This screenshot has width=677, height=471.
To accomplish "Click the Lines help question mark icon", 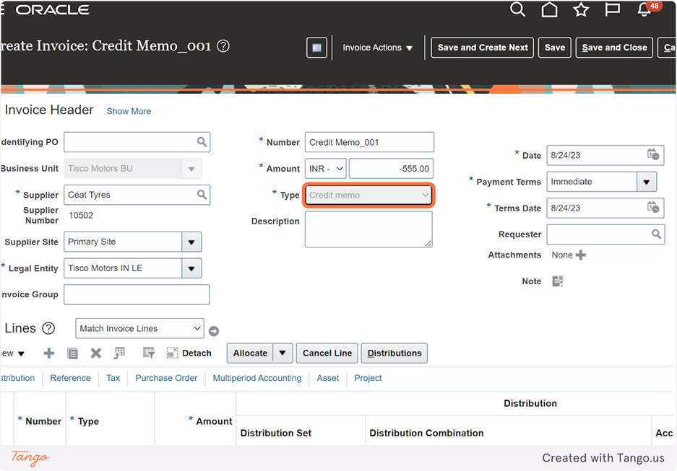I will click(x=48, y=328).
